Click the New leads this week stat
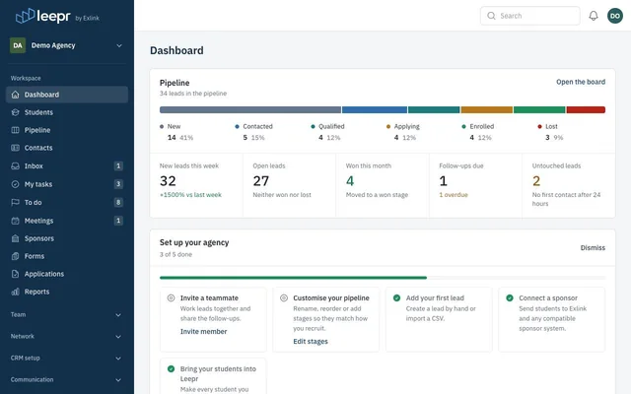Viewport: 631px width, 394px height. click(196, 185)
